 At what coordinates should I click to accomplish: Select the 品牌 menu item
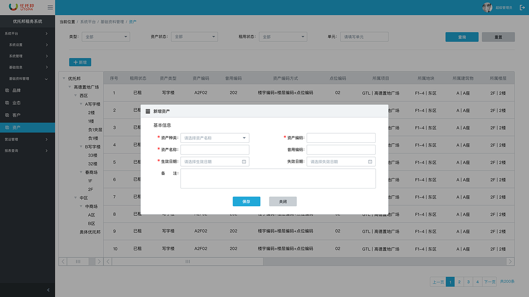click(27, 90)
